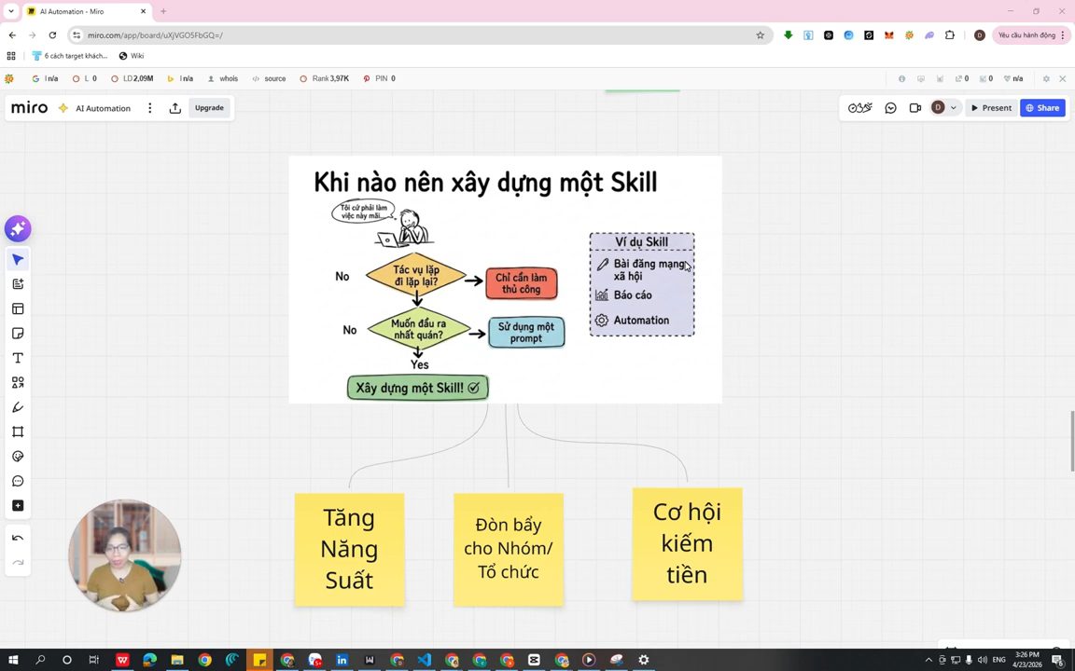The image size is (1075, 671).
Task: Select the sticky note tool
Action: click(18, 334)
